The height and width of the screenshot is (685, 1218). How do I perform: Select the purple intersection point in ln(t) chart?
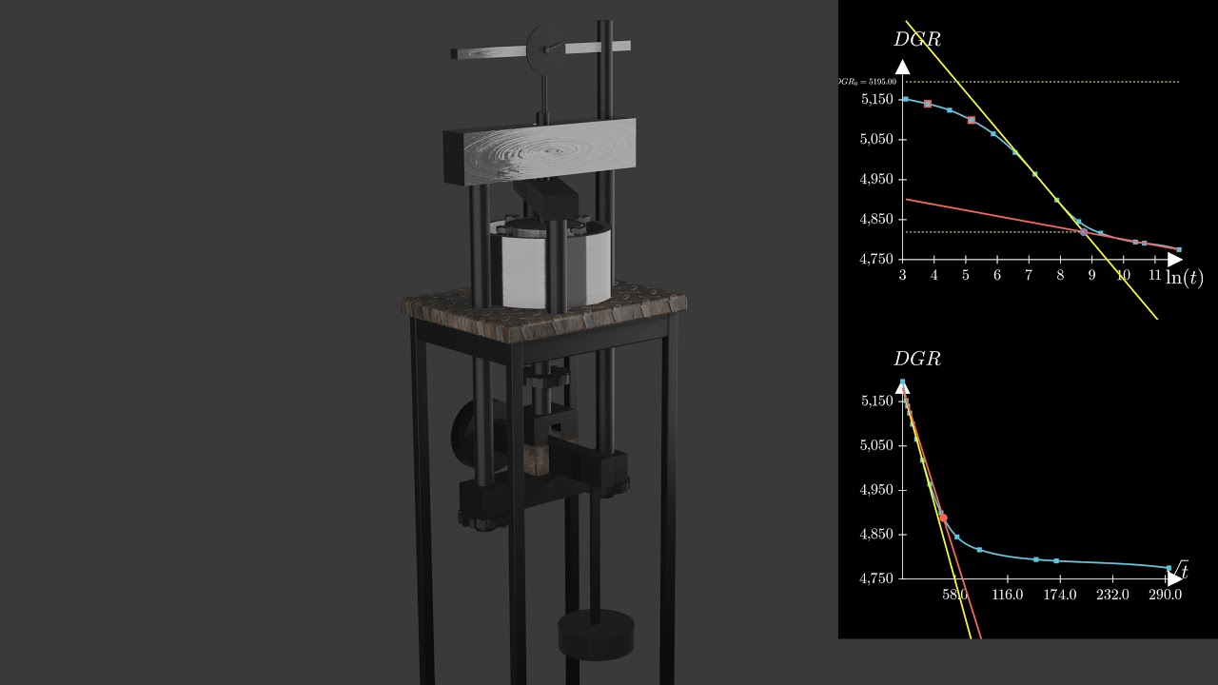coord(1083,232)
